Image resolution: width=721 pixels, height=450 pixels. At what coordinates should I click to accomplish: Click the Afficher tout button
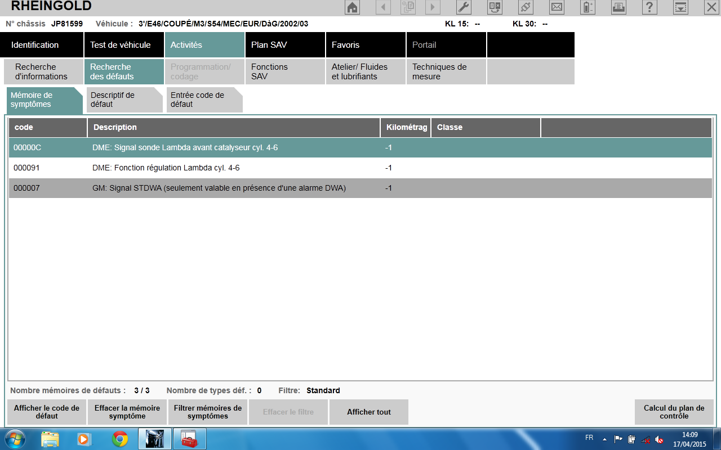coord(369,412)
